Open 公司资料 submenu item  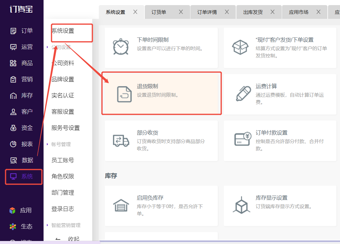[x=63, y=63]
